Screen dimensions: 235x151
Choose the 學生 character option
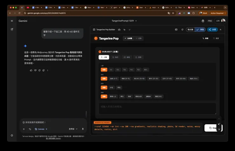(x=122, y=96)
